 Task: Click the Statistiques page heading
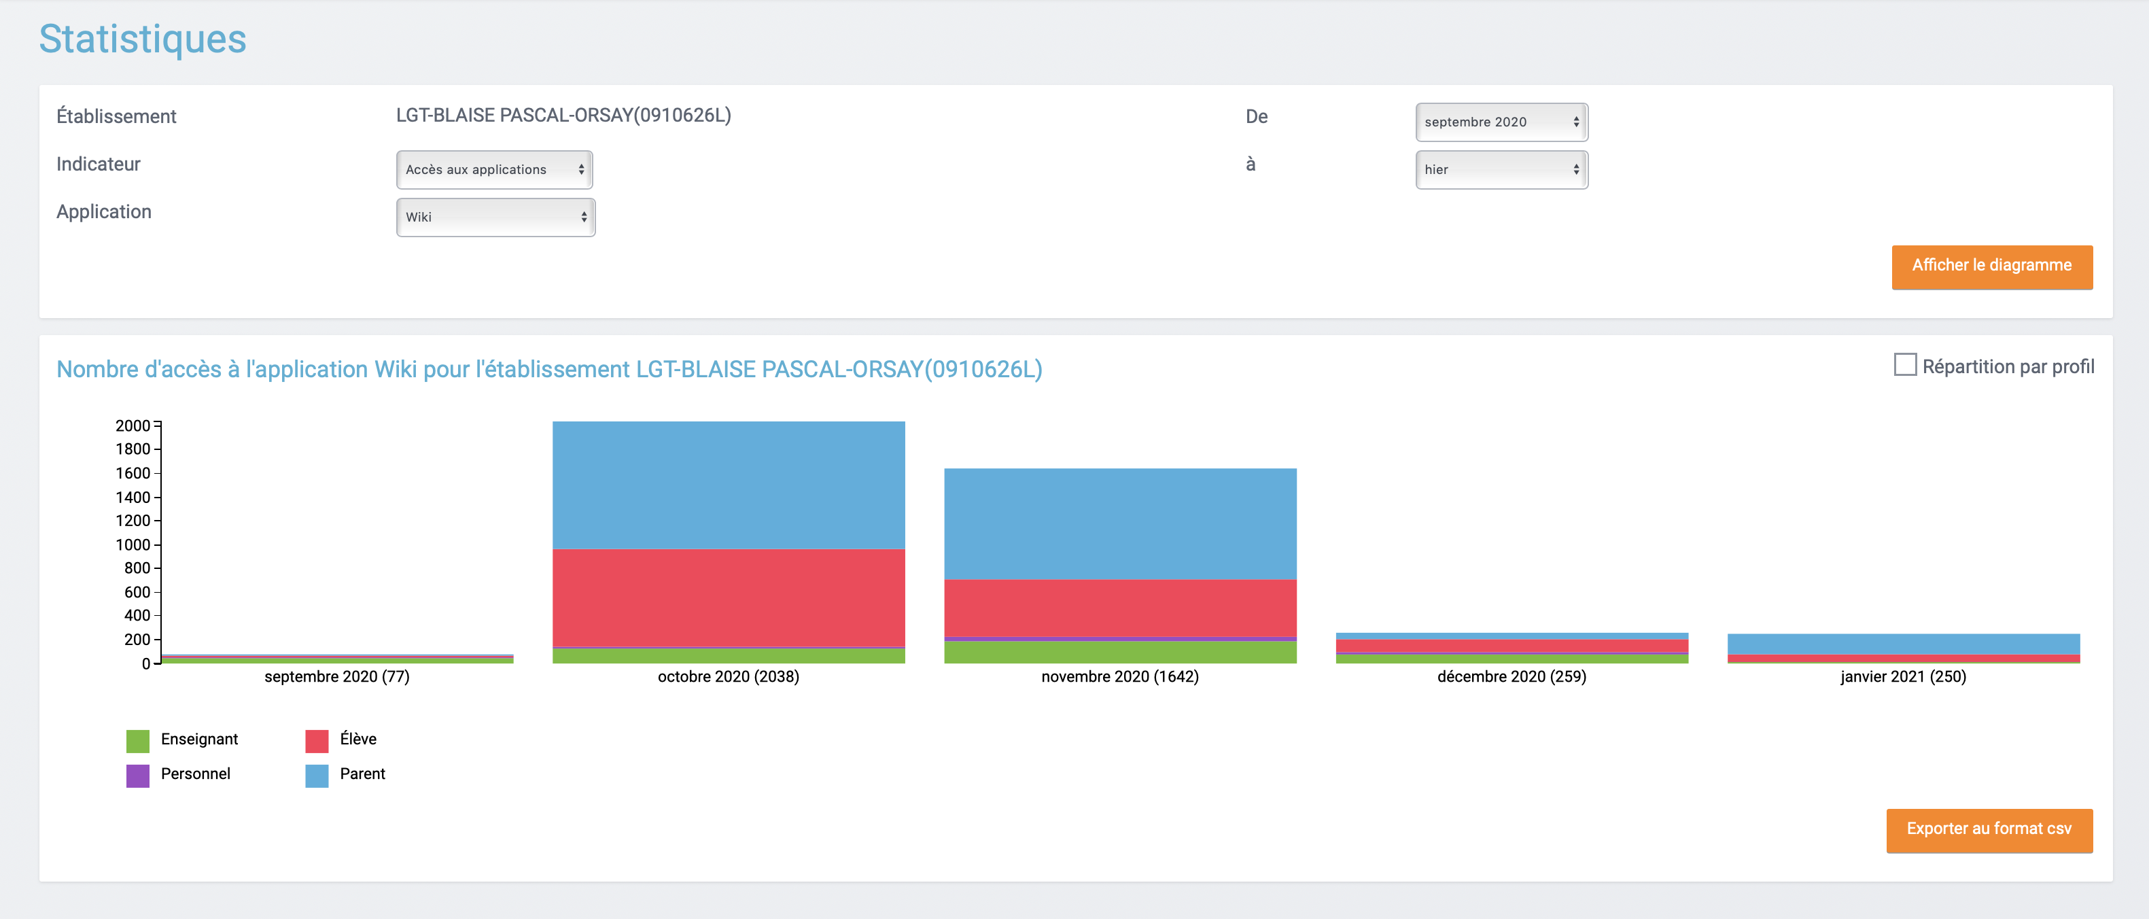coord(143,39)
